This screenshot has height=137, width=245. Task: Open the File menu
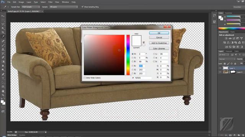9,2
